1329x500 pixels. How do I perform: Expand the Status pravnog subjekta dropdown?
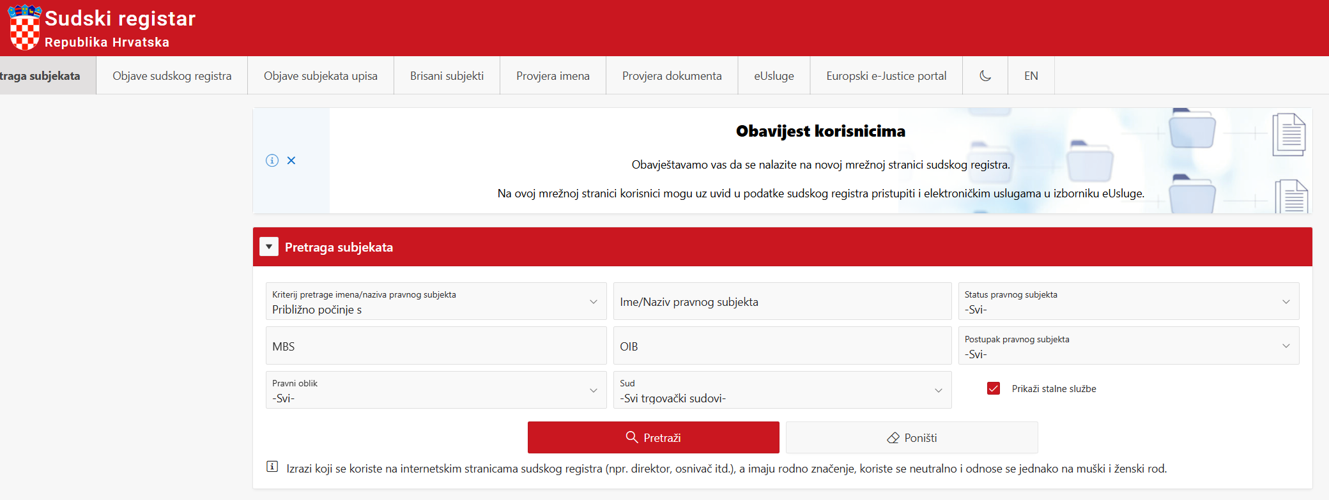tap(1128, 301)
